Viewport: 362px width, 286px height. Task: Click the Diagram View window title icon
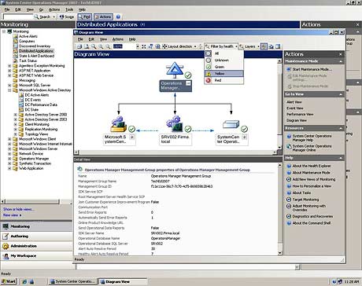[x=76, y=32]
